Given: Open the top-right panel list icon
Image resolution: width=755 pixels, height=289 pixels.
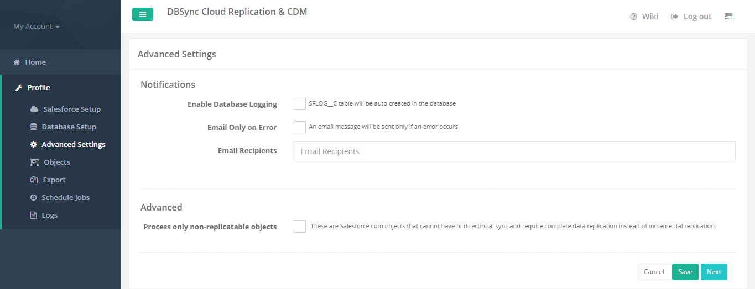Looking at the screenshot, I should click(x=728, y=17).
